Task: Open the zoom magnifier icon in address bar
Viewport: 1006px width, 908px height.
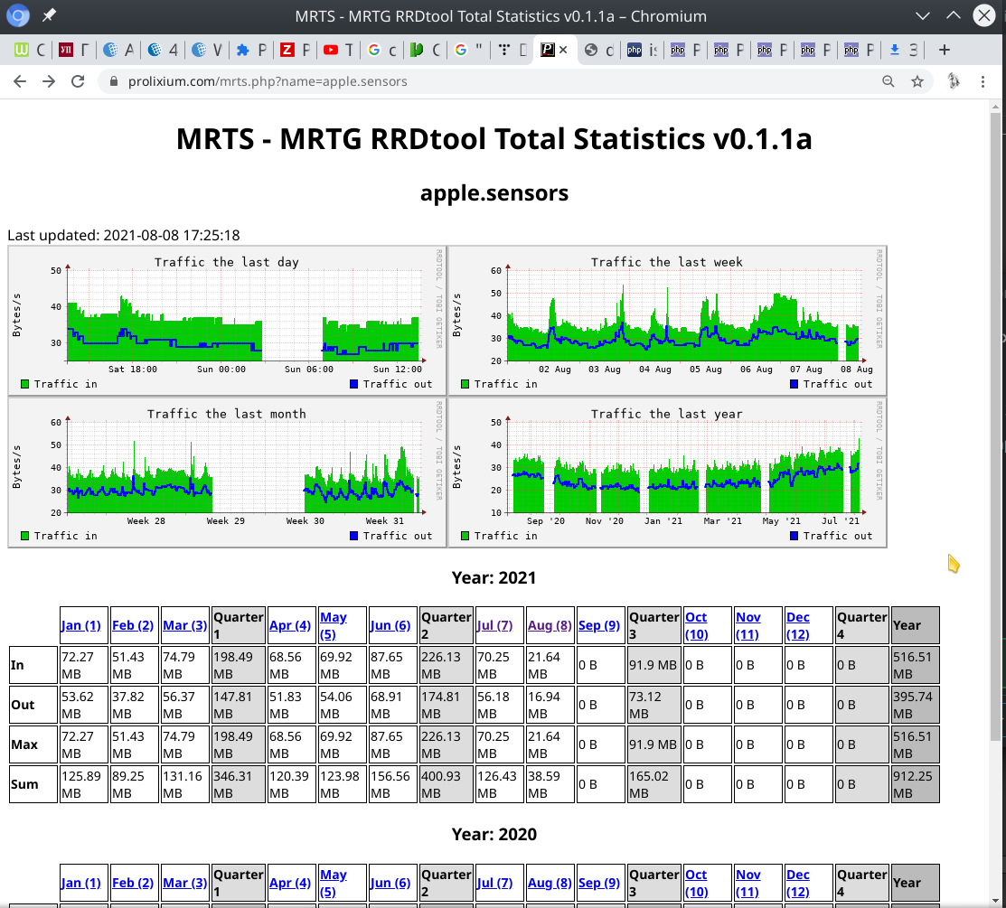Action: 888,81
